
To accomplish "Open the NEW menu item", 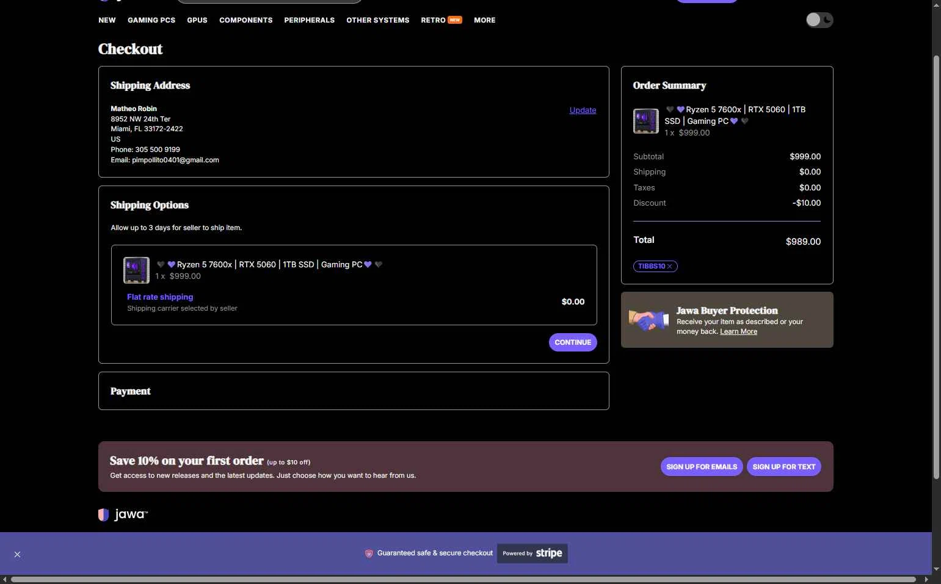I will [107, 20].
